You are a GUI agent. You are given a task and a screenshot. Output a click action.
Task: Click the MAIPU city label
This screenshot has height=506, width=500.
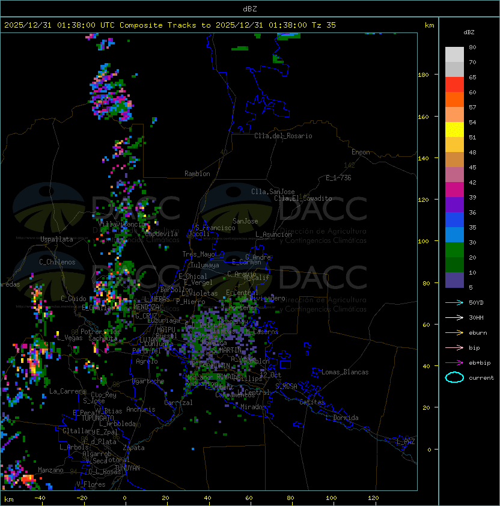tap(166, 330)
